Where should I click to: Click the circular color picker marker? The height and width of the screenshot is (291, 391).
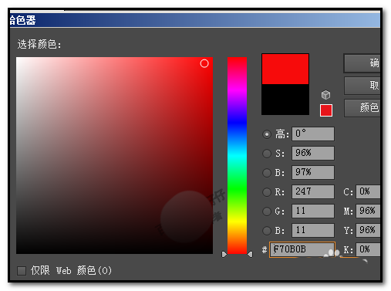pyautogui.click(x=204, y=63)
